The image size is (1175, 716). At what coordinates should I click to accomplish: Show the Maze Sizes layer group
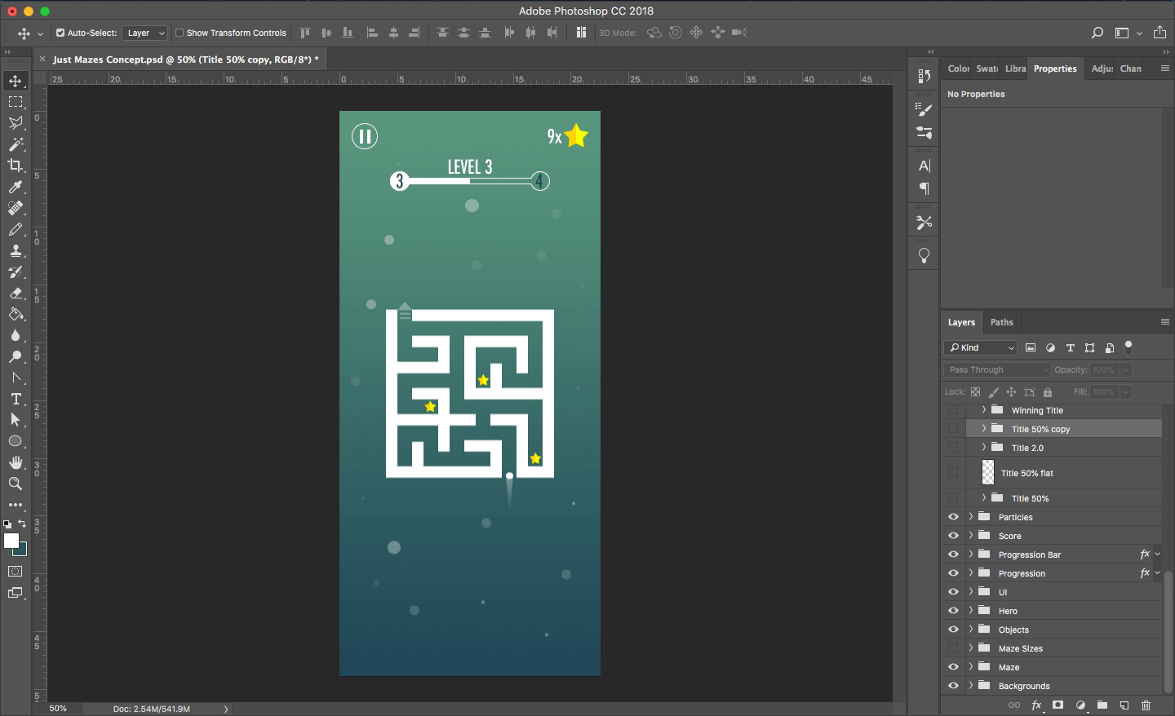(953, 648)
